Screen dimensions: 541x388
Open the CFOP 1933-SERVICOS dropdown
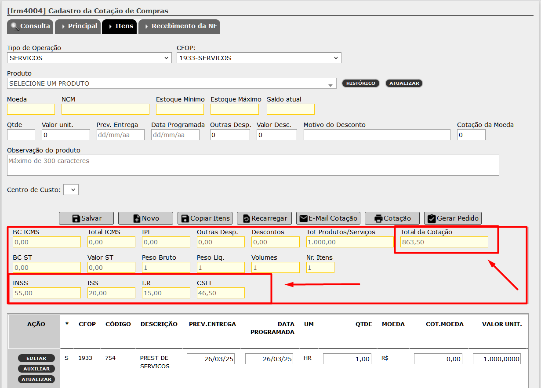(x=259, y=58)
